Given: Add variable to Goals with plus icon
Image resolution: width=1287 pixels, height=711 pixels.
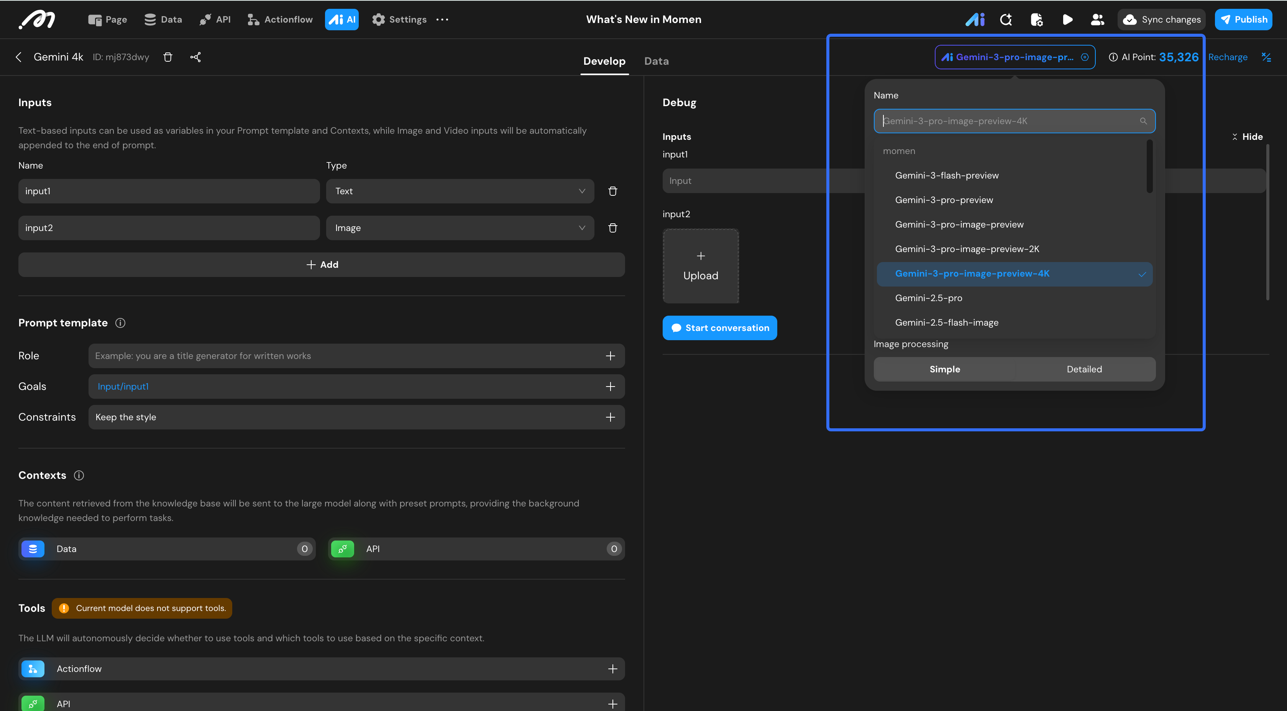Looking at the screenshot, I should coord(610,387).
